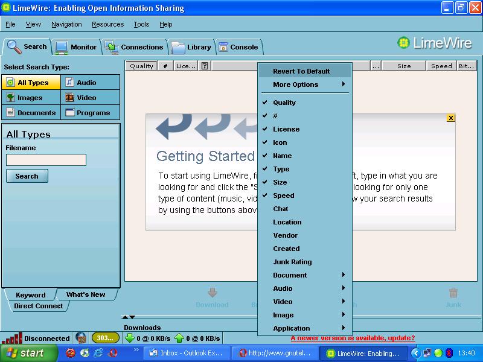Image resolution: width=483 pixels, height=362 pixels.
Task: Open the Help menu
Action: (165, 24)
